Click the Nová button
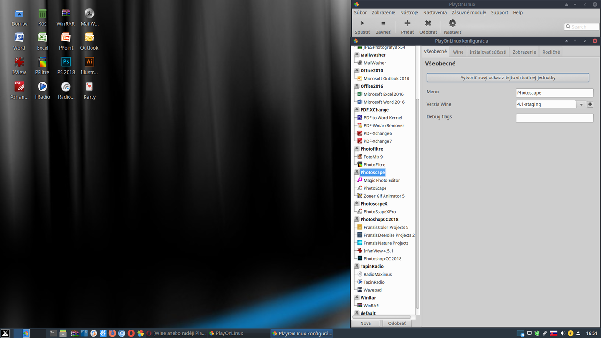 [x=365, y=323]
